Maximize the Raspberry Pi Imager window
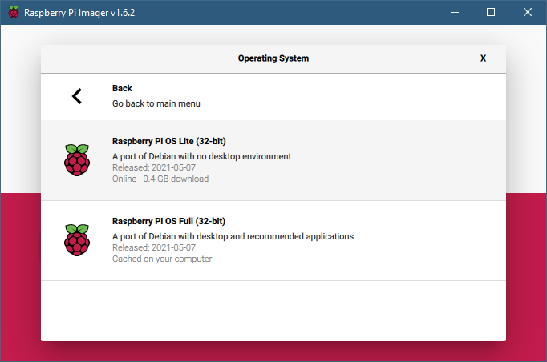The height and width of the screenshot is (362, 547). pyautogui.click(x=491, y=12)
